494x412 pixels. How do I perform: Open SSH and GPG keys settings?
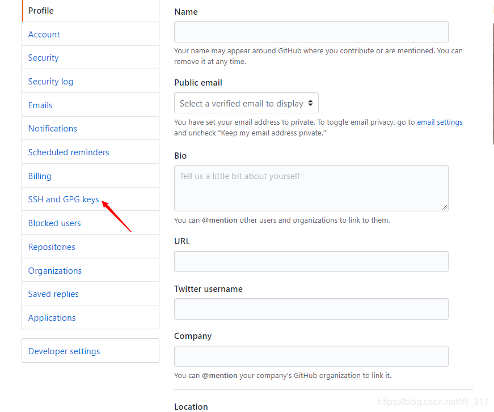coord(64,199)
